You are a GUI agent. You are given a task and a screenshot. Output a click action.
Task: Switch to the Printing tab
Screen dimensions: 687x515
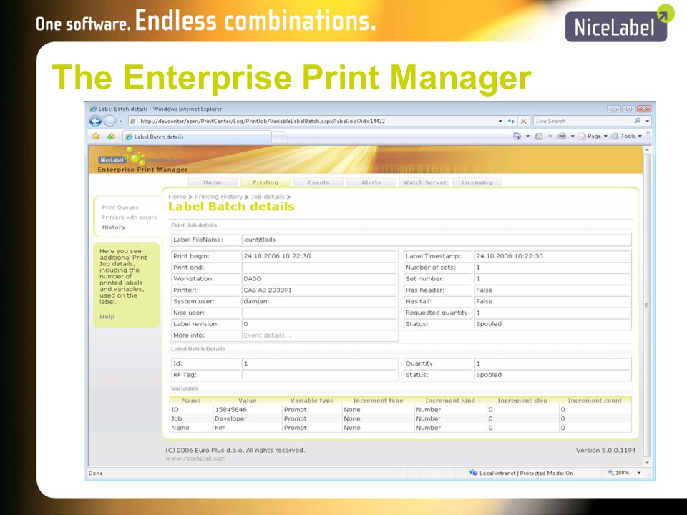point(265,182)
